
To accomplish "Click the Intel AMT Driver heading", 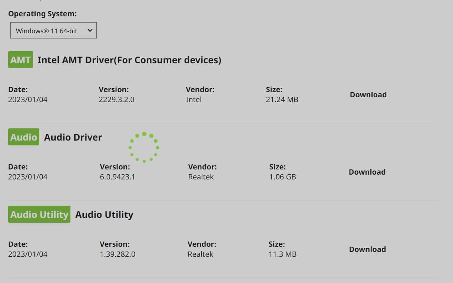I will [129, 60].
